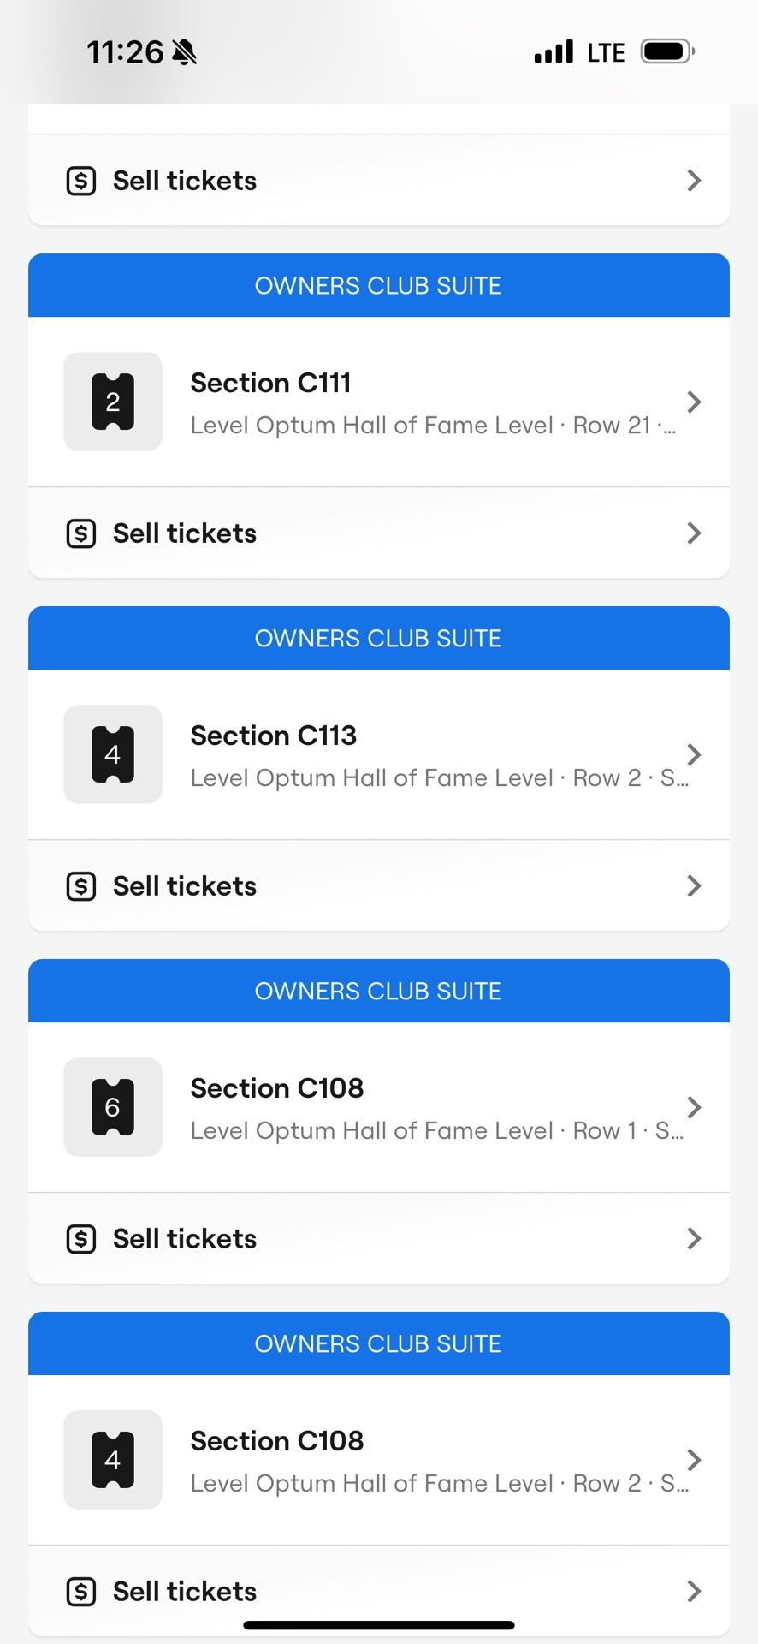Tap the dollar icon below Section C108 Row 1
The image size is (758, 1644).
point(81,1239)
